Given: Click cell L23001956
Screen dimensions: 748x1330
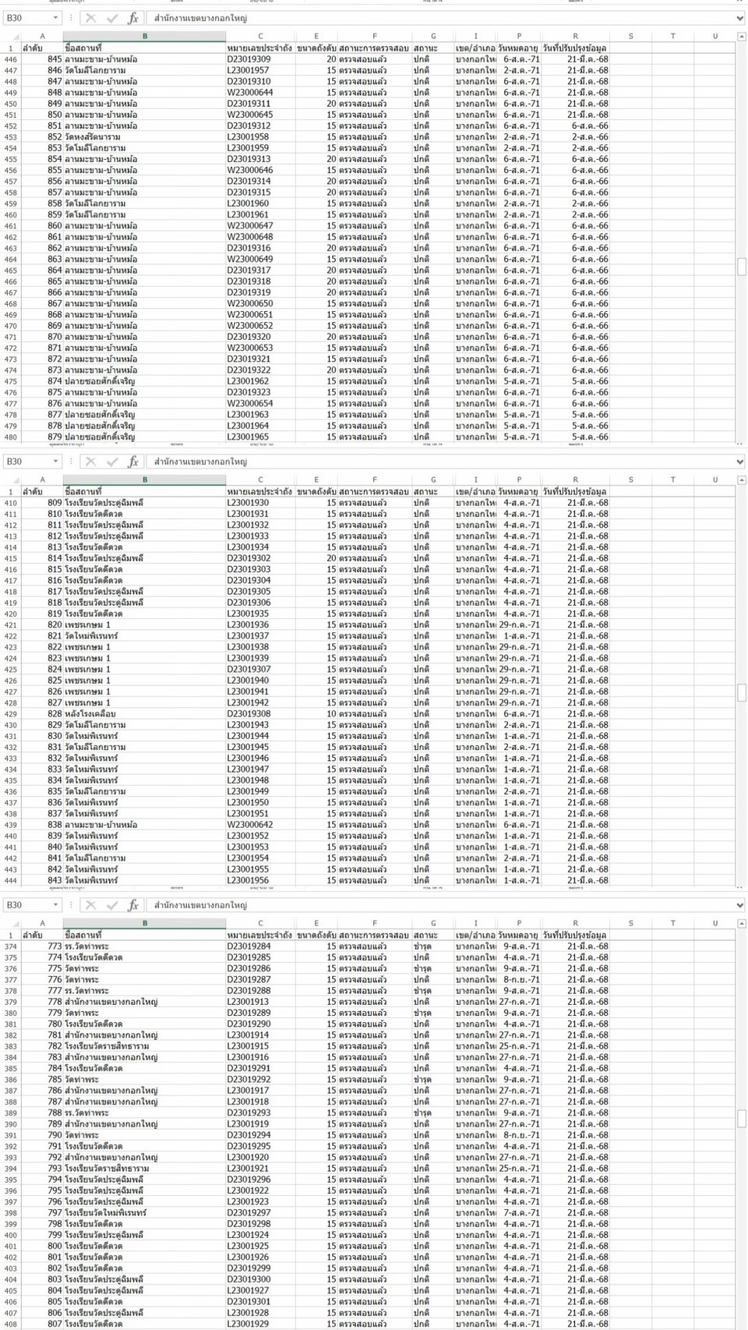Looking at the screenshot, I should [260, 880].
